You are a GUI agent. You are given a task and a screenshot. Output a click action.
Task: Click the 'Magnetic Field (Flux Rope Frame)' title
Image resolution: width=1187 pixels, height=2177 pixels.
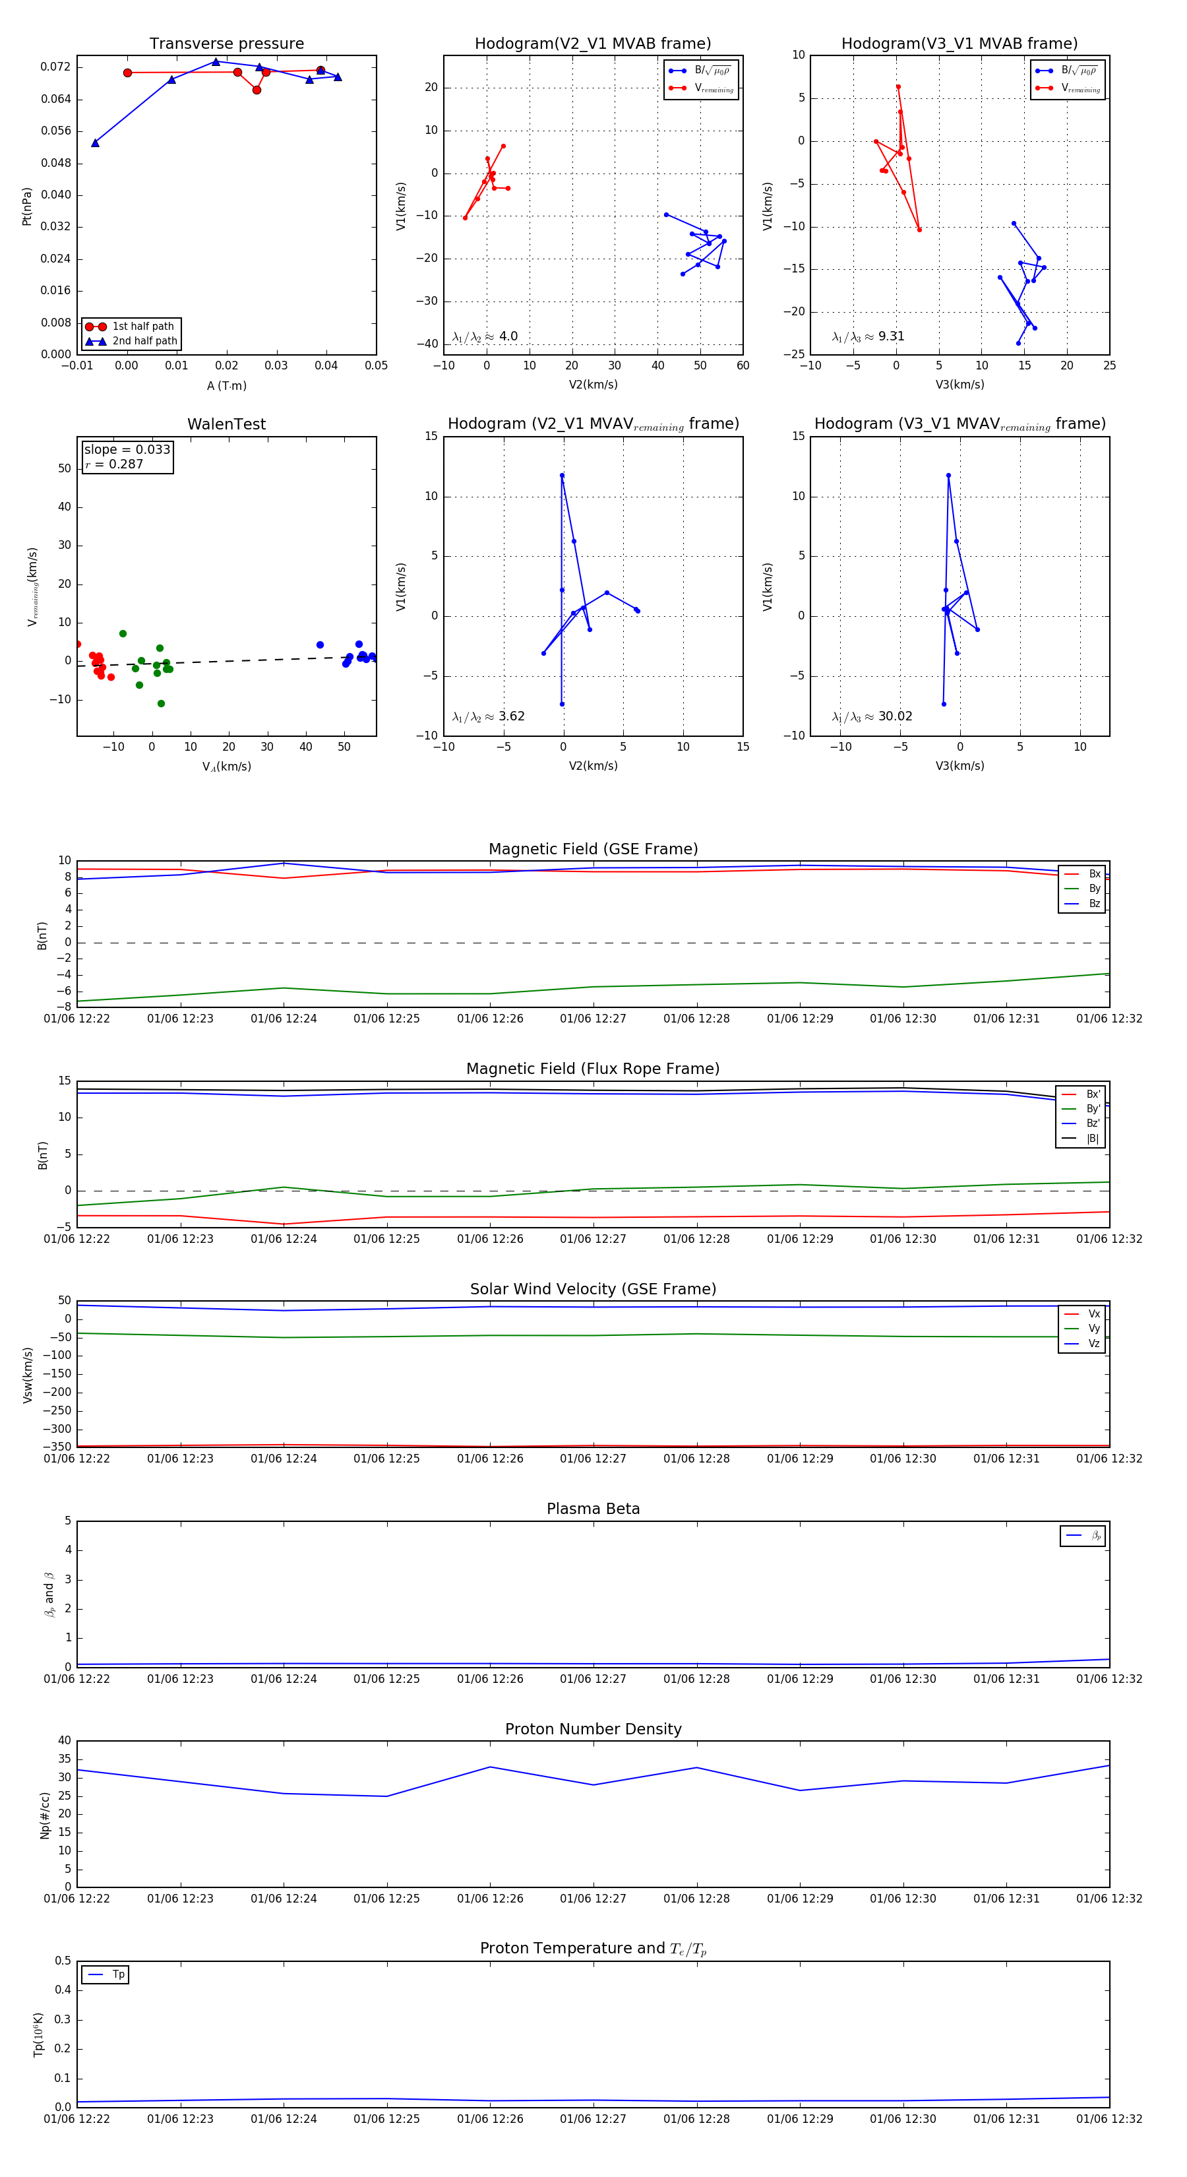click(593, 1069)
